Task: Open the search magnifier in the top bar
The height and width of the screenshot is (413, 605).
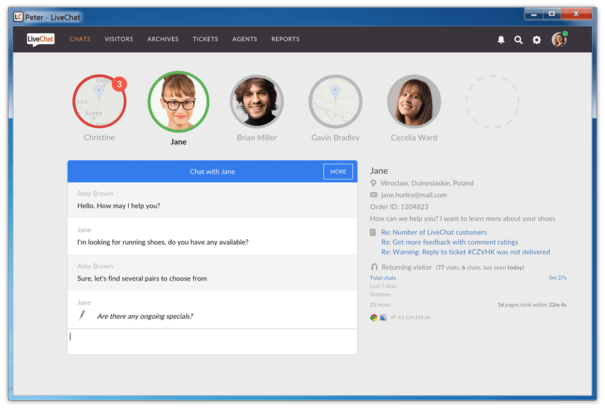Action: coord(518,40)
